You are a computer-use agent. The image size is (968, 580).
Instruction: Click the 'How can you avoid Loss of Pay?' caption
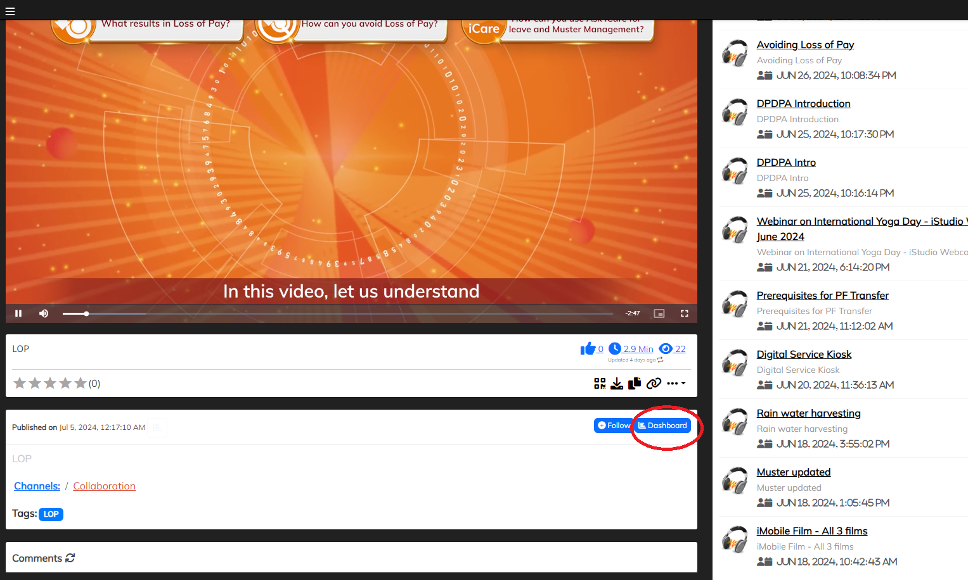tap(370, 24)
